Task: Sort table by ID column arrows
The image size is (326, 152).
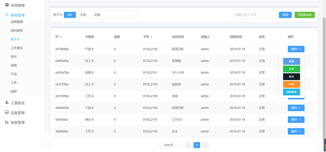Action: coord(61,37)
